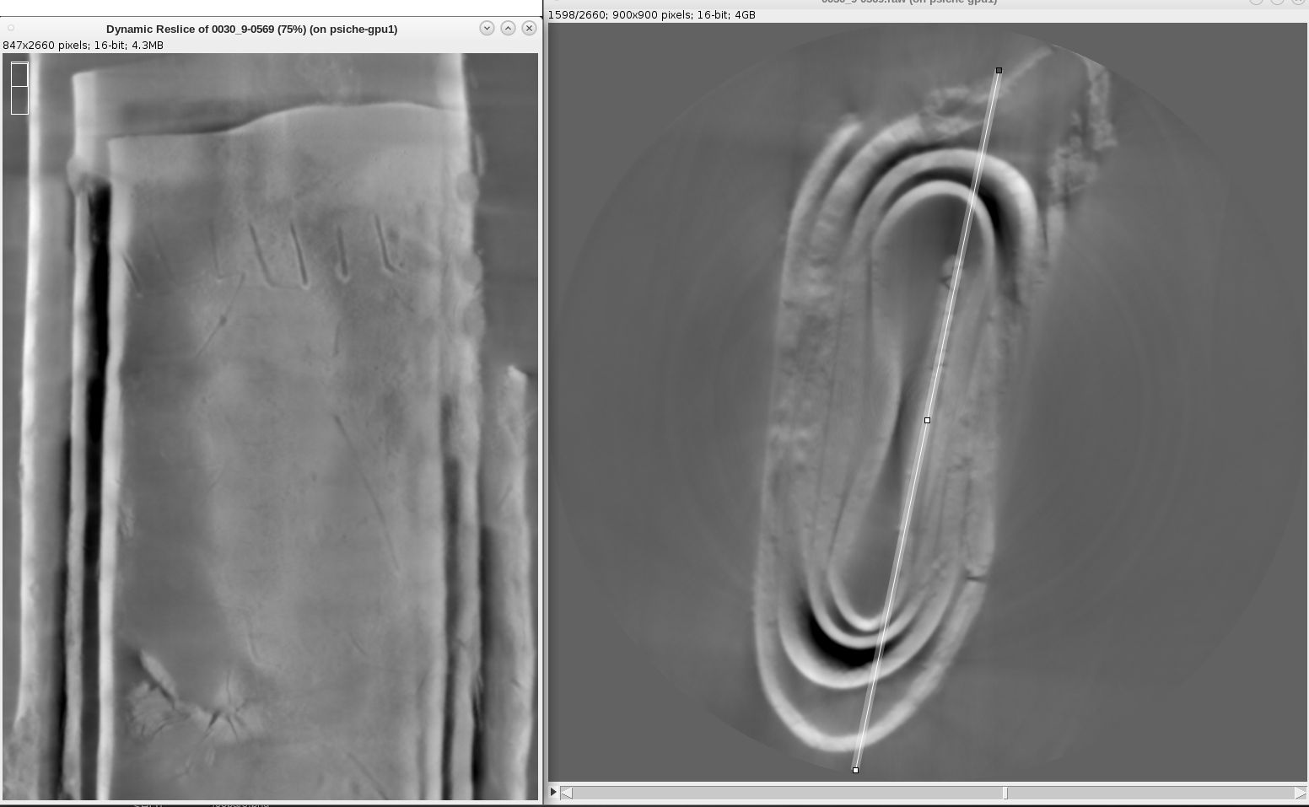Start stack animation with the play icon
This screenshot has height=807, width=1309.
553,792
